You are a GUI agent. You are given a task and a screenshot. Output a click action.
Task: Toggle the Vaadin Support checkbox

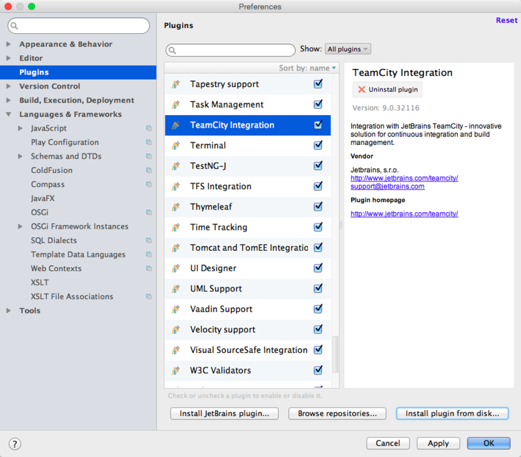318,309
